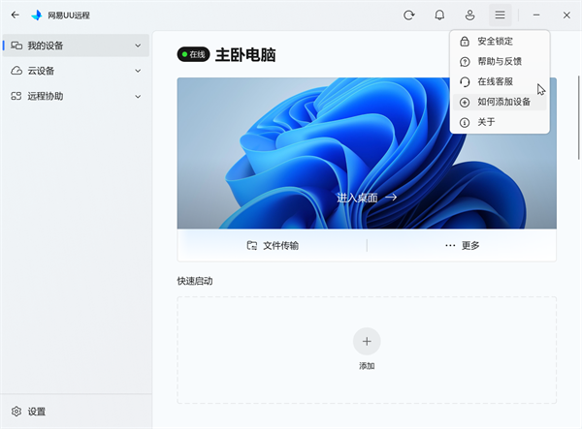The height and width of the screenshot is (429, 582).
Task: Open the 更多 options button
Action: tap(463, 246)
